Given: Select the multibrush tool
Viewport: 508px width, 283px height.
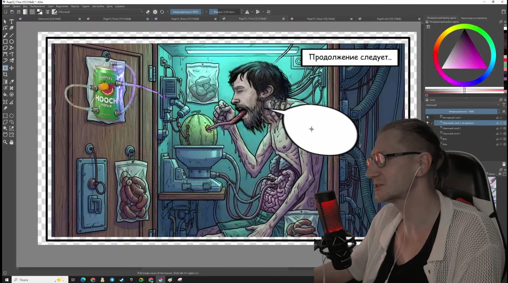Looking at the screenshot, I should (12, 60).
